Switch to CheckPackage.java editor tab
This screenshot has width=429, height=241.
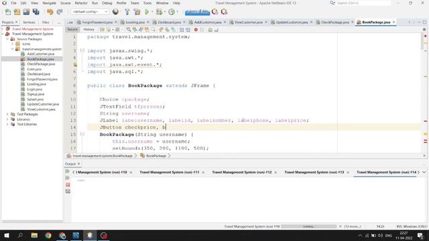335,22
